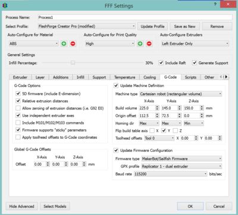Open Baud rate 115200 dropdown

pyautogui.click(x=171, y=174)
